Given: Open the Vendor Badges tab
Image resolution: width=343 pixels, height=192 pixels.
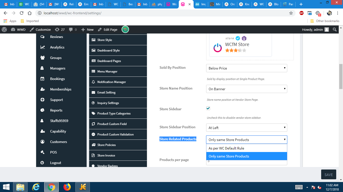Looking at the screenshot, I should point(118,164).
